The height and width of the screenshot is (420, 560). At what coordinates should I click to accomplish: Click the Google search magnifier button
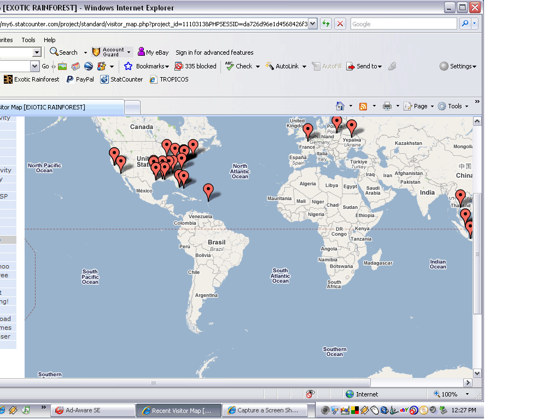(x=465, y=24)
